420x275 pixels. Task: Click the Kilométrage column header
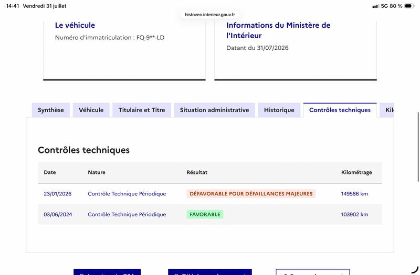click(356, 172)
